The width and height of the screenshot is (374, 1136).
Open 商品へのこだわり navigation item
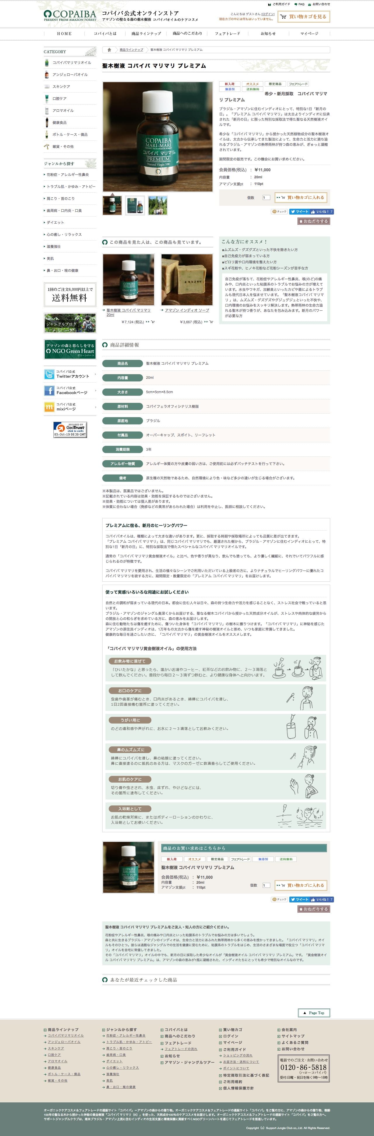pyautogui.click(x=187, y=34)
